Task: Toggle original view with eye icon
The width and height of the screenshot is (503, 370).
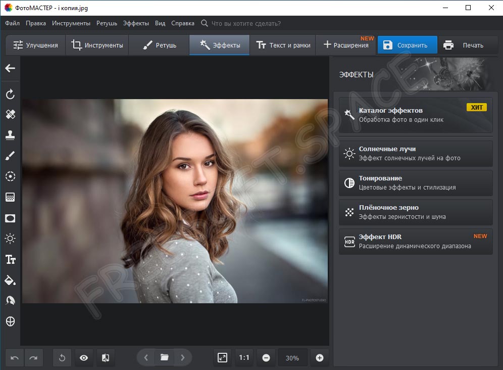Action: tap(84, 358)
